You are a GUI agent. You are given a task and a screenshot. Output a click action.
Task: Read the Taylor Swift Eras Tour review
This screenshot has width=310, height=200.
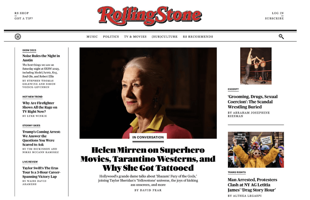(x=41, y=172)
